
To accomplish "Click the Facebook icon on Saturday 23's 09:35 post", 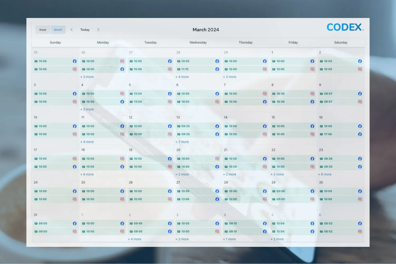I will pos(360,167).
